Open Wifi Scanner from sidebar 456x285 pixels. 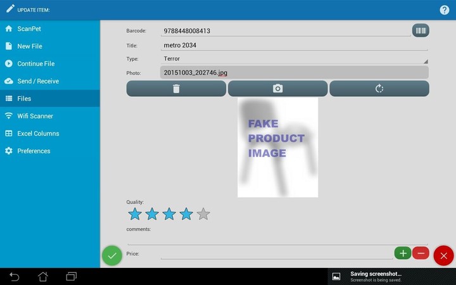[x=49, y=116]
